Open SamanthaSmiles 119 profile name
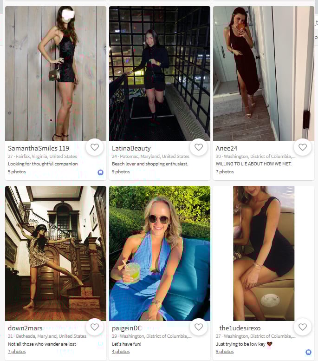Image resolution: width=318 pixels, height=361 pixels. (39, 148)
